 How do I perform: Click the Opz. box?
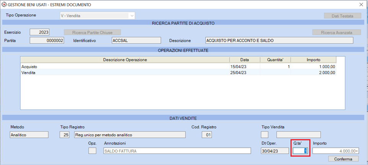pos(92,151)
